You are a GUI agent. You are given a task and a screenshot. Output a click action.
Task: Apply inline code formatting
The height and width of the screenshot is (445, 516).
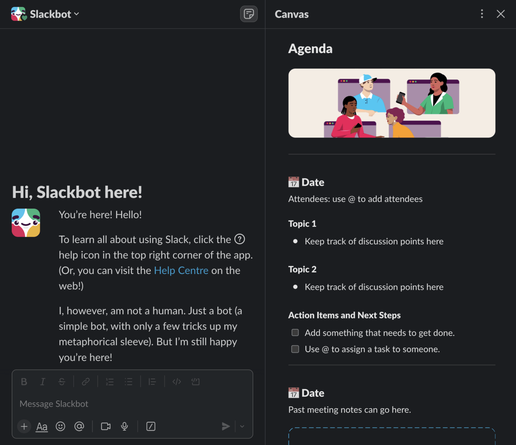click(x=177, y=382)
